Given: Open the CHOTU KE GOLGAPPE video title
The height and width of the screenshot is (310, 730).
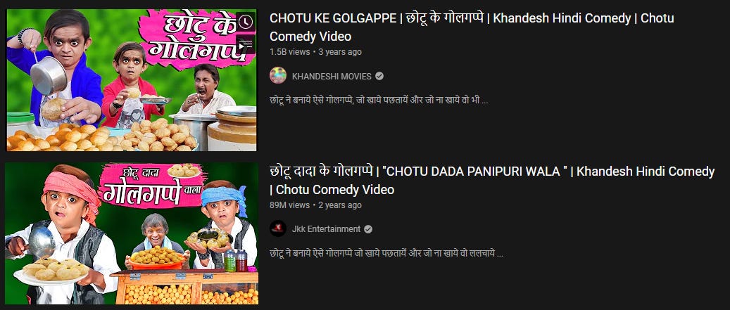Looking at the screenshot, I should point(472,27).
